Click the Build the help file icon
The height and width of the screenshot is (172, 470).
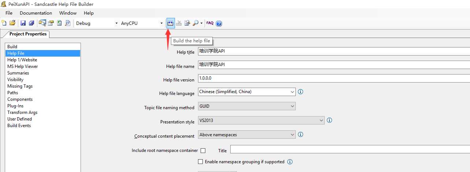point(171,23)
